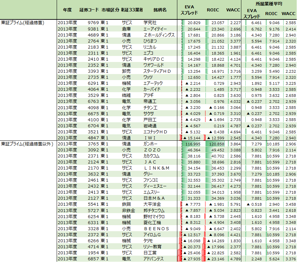The image size is (297, 262).
Task: Select the 銘柄名 column header
Action: [x=160, y=10]
